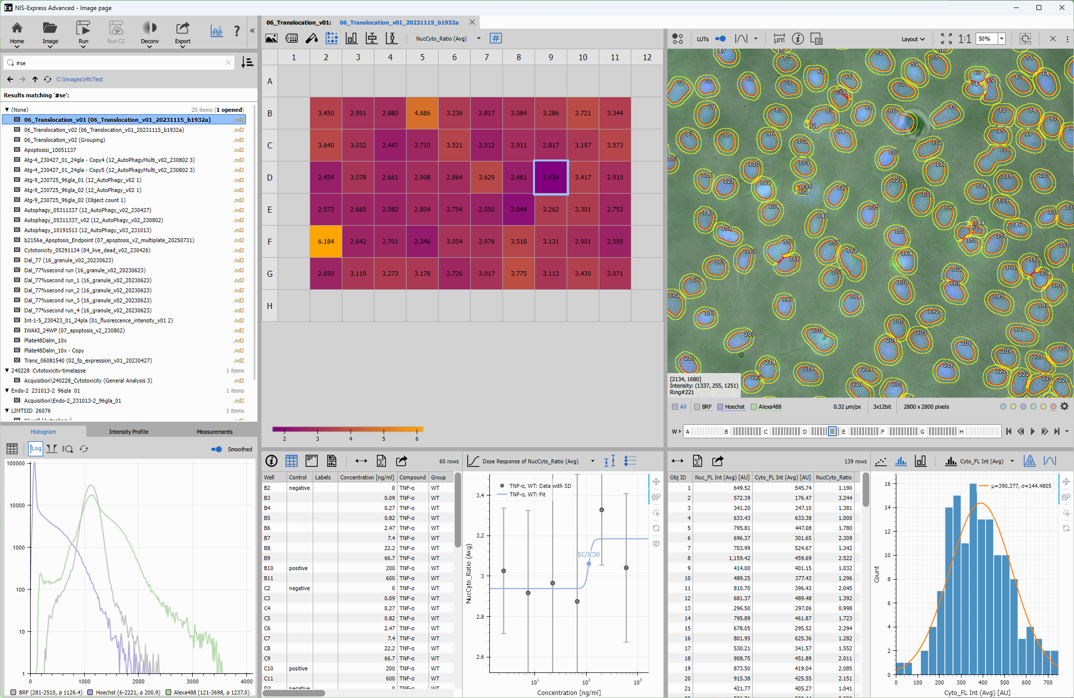Click the refresh folder icon

point(48,79)
